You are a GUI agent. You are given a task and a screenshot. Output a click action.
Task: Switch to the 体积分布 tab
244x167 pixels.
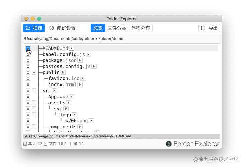(x=140, y=28)
